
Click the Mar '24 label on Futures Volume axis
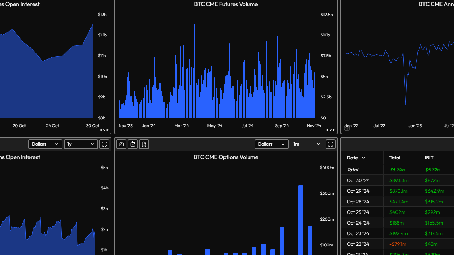pos(182,126)
